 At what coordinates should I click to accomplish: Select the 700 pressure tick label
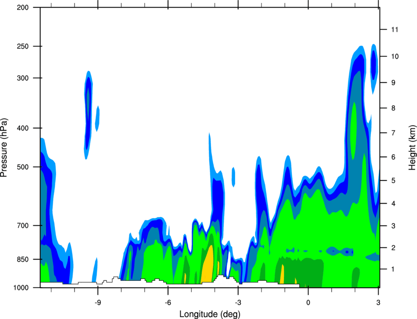click(23, 226)
